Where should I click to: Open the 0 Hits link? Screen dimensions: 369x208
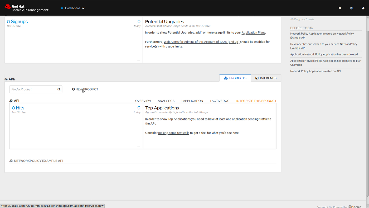[x=18, y=108]
